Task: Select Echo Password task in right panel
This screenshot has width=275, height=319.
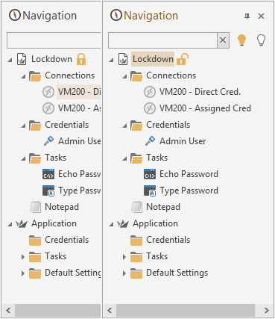Action: click(189, 174)
